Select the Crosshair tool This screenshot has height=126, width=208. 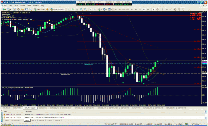click(158, 9)
